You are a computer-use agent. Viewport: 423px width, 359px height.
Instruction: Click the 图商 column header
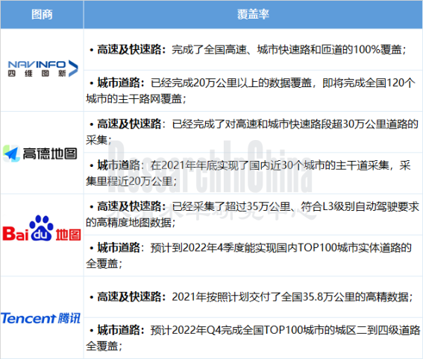tap(42, 15)
